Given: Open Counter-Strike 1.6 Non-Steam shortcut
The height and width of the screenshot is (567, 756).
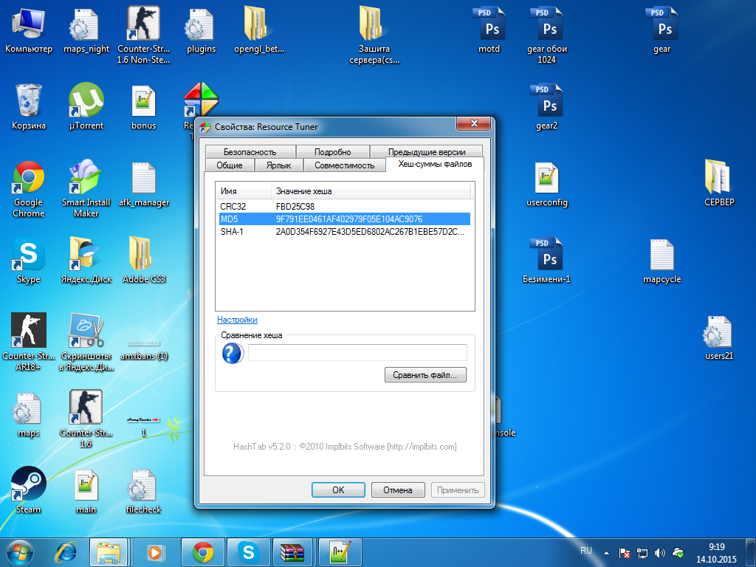Looking at the screenshot, I should click(143, 35).
